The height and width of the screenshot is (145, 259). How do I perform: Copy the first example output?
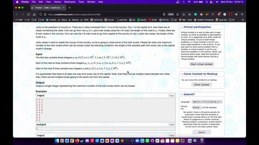pos(172,124)
